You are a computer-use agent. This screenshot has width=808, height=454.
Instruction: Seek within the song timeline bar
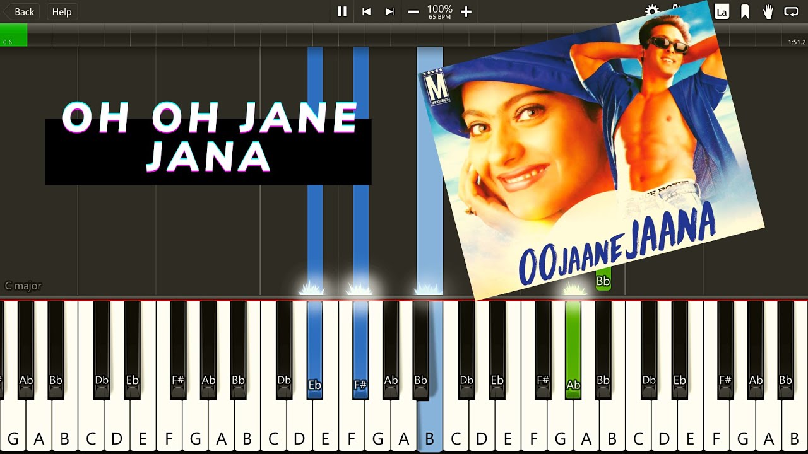(x=404, y=35)
